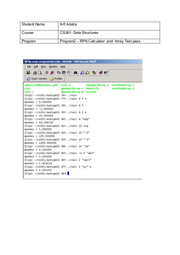Open New Terminal Window icon
Image resolution: width=180 pixels, height=255 pixels.
(82, 73)
